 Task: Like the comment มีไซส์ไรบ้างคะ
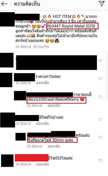pos(100,120)
